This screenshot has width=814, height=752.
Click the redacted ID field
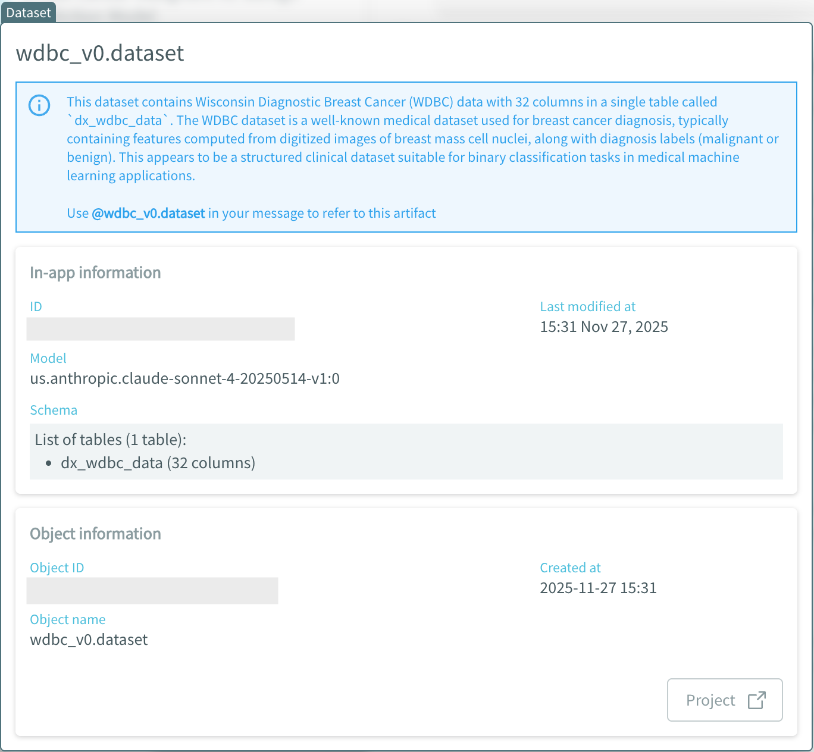[161, 329]
